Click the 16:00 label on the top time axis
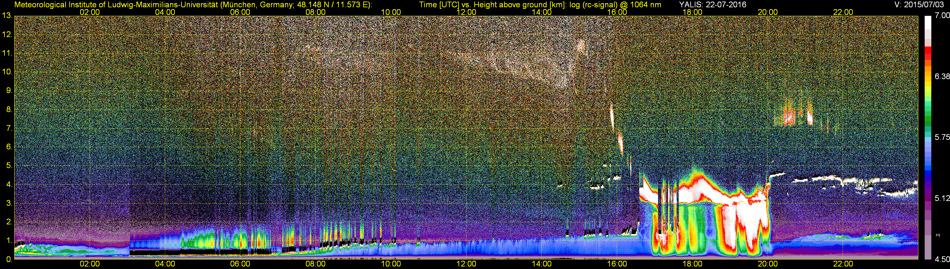950x269 pixels. click(x=617, y=12)
